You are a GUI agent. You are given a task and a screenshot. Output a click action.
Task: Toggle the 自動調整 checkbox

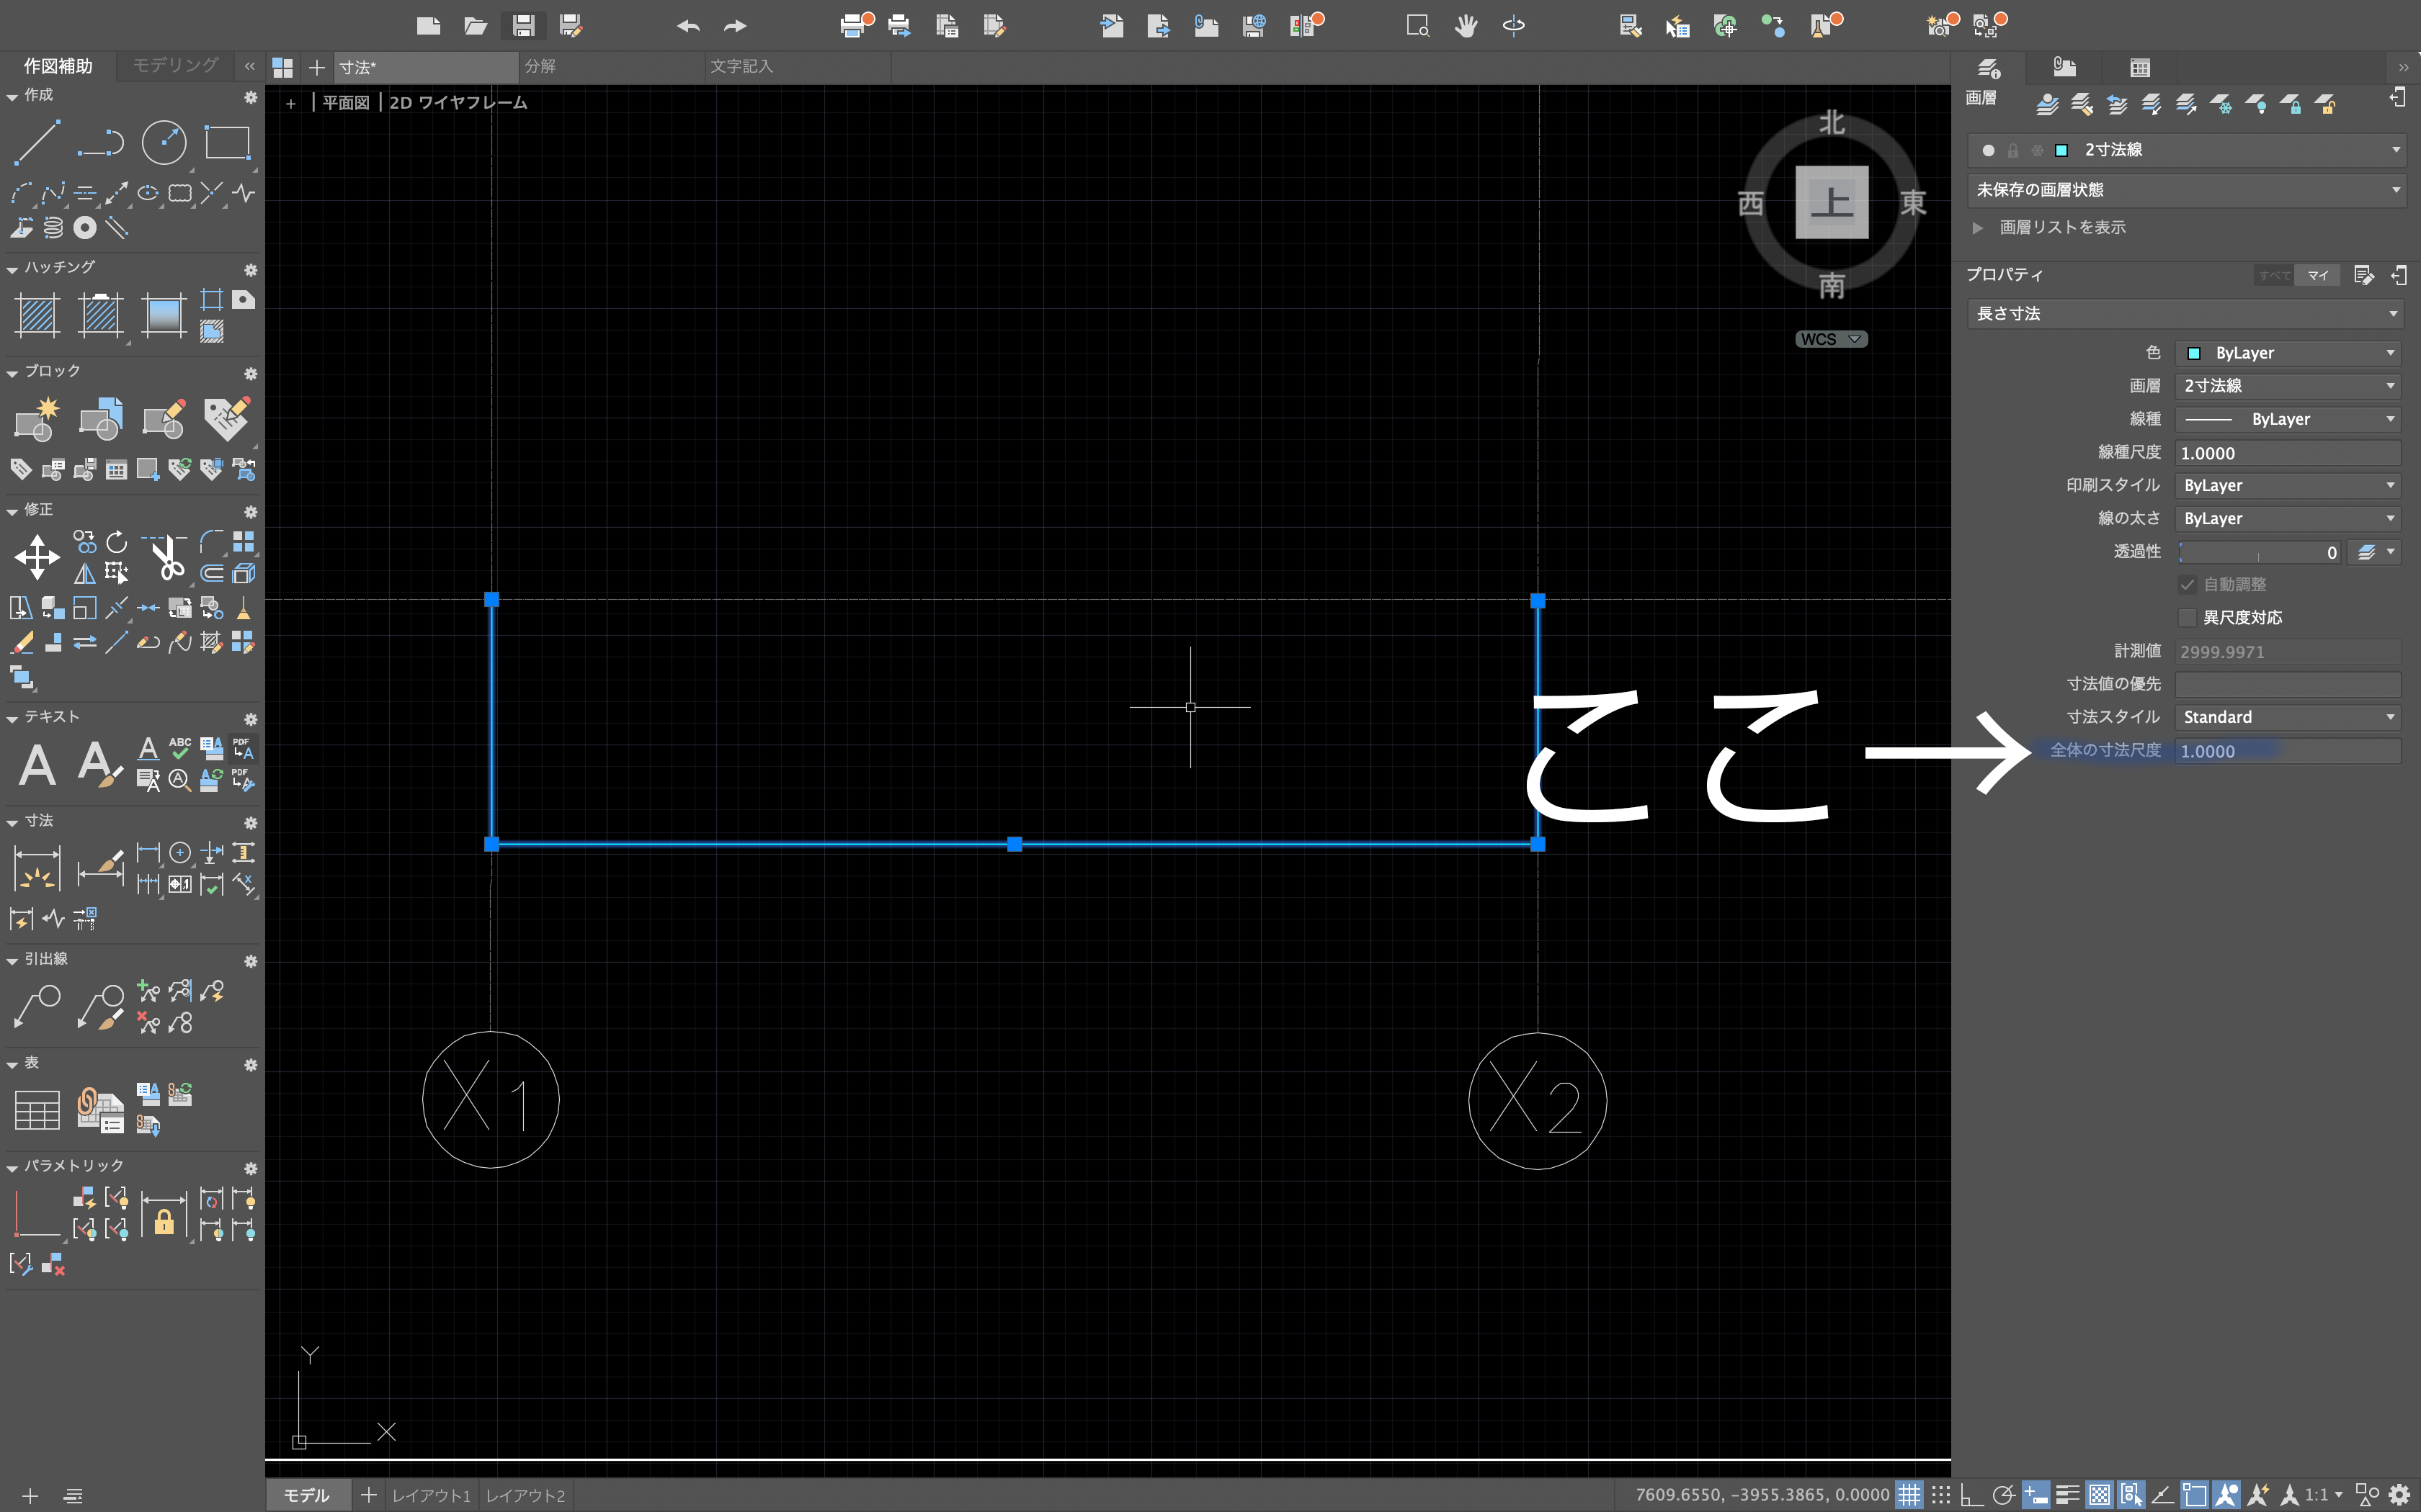click(x=2188, y=585)
